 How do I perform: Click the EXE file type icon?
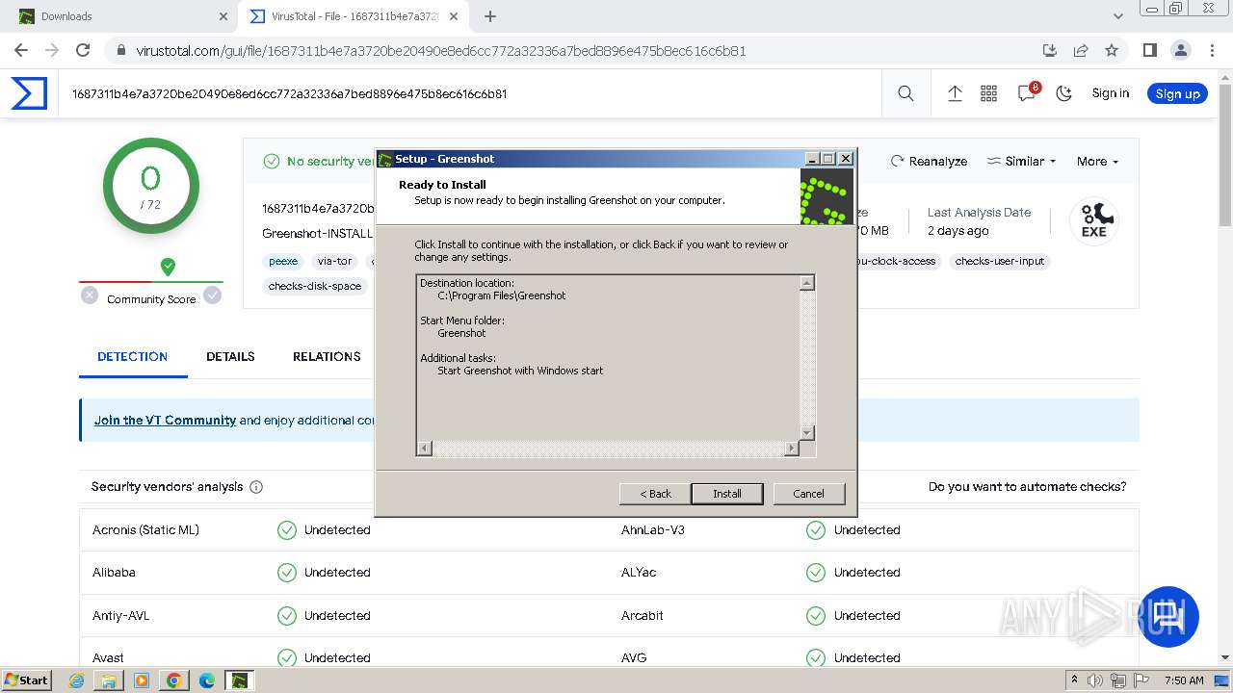tap(1093, 221)
